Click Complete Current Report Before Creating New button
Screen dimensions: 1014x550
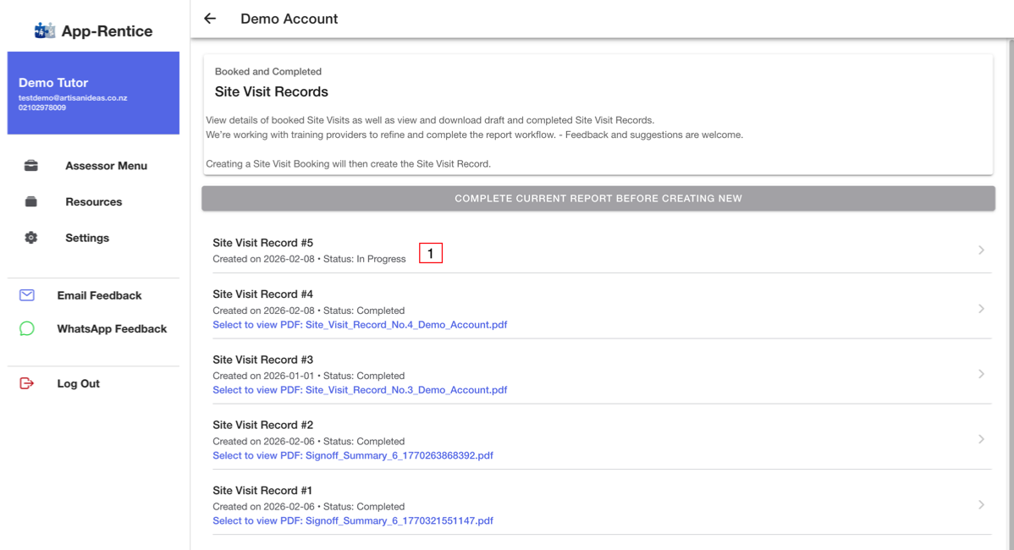point(598,198)
